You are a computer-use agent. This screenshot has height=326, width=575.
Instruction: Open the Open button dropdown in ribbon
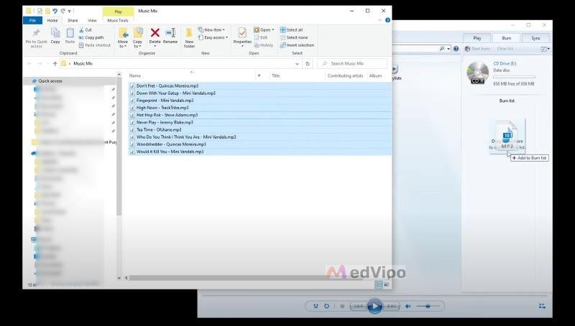point(273,30)
